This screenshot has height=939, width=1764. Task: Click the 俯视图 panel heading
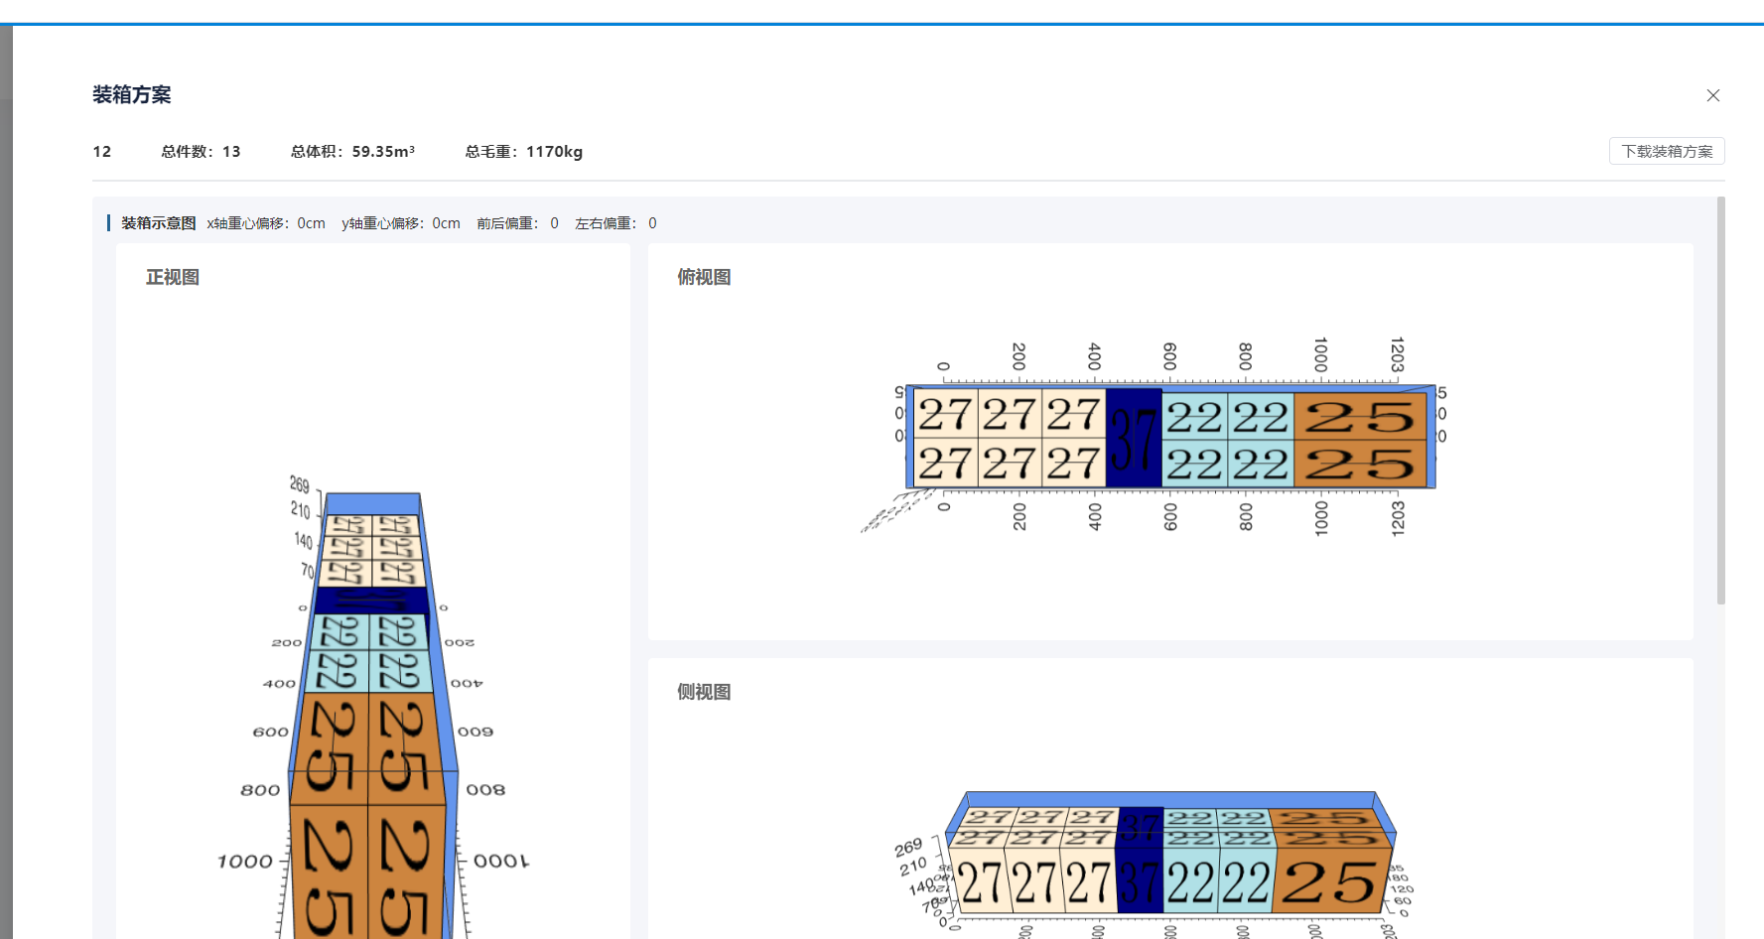[704, 277]
